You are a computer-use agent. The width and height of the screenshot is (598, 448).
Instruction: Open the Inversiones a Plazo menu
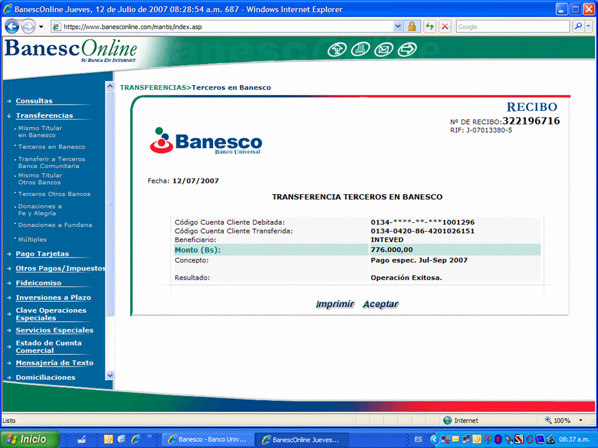[54, 297]
